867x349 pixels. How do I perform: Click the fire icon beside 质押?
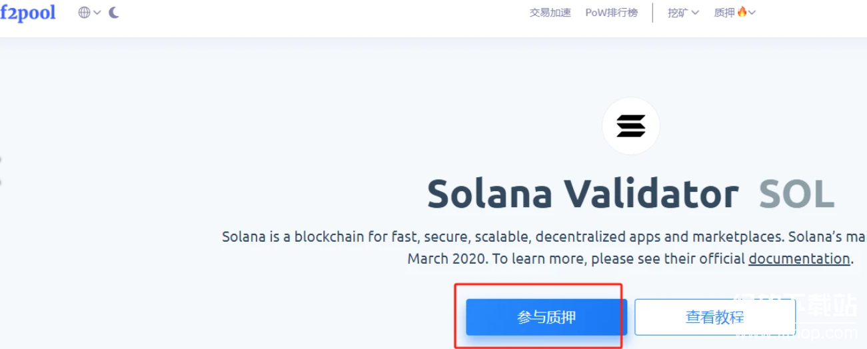pyautogui.click(x=742, y=12)
